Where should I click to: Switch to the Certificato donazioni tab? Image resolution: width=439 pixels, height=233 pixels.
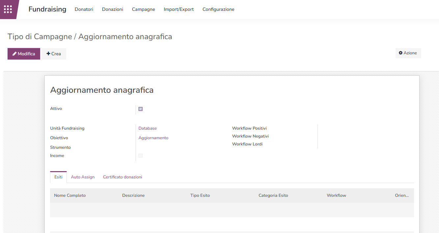click(123, 177)
